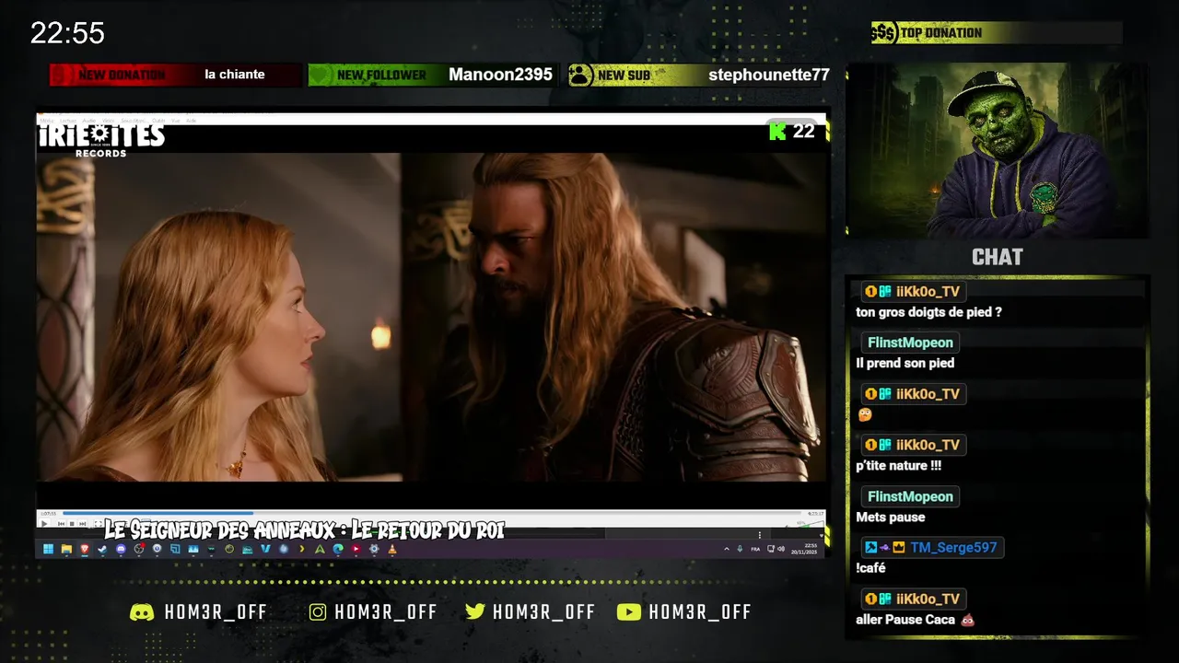Click the Discord HOM3R_OFF social handle
Image resolution: width=1179 pixels, height=663 pixels.
coord(198,611)
